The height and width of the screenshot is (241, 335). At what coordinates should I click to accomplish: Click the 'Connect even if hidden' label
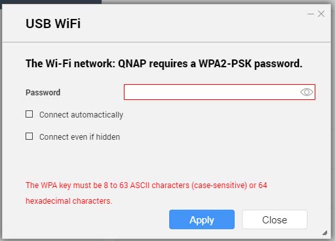click(79, 137)
